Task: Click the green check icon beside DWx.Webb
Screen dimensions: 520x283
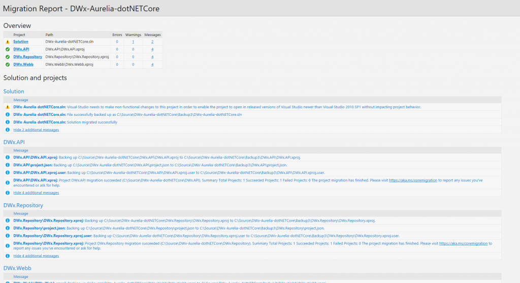Action: pyautogui.click(x=8, y=65)
